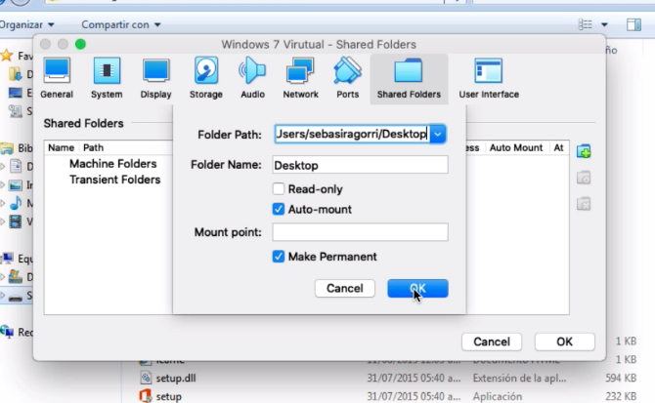Open Explorer's view options dropdown arrow
Image resolution: width=655 pixels, height=403 pixels.
pyautogui.click(x=604, y=24)
